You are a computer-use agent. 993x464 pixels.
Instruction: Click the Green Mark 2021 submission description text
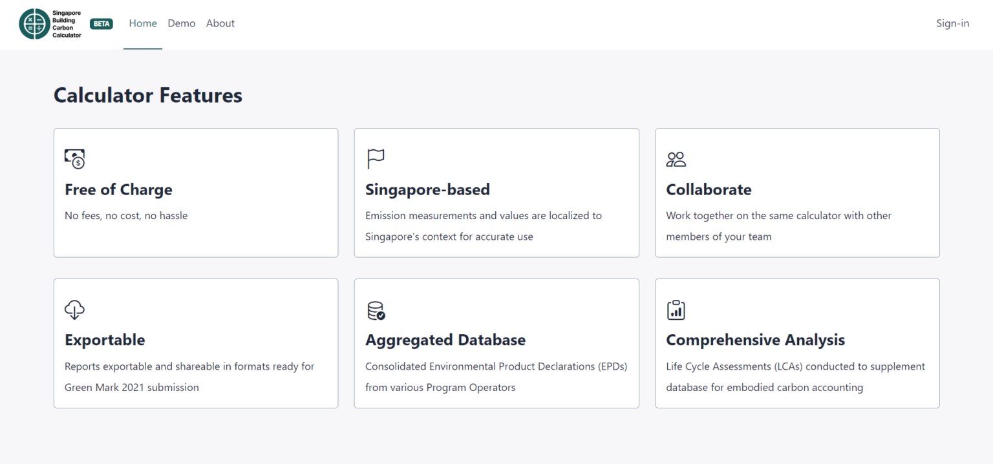pos(132,388)
